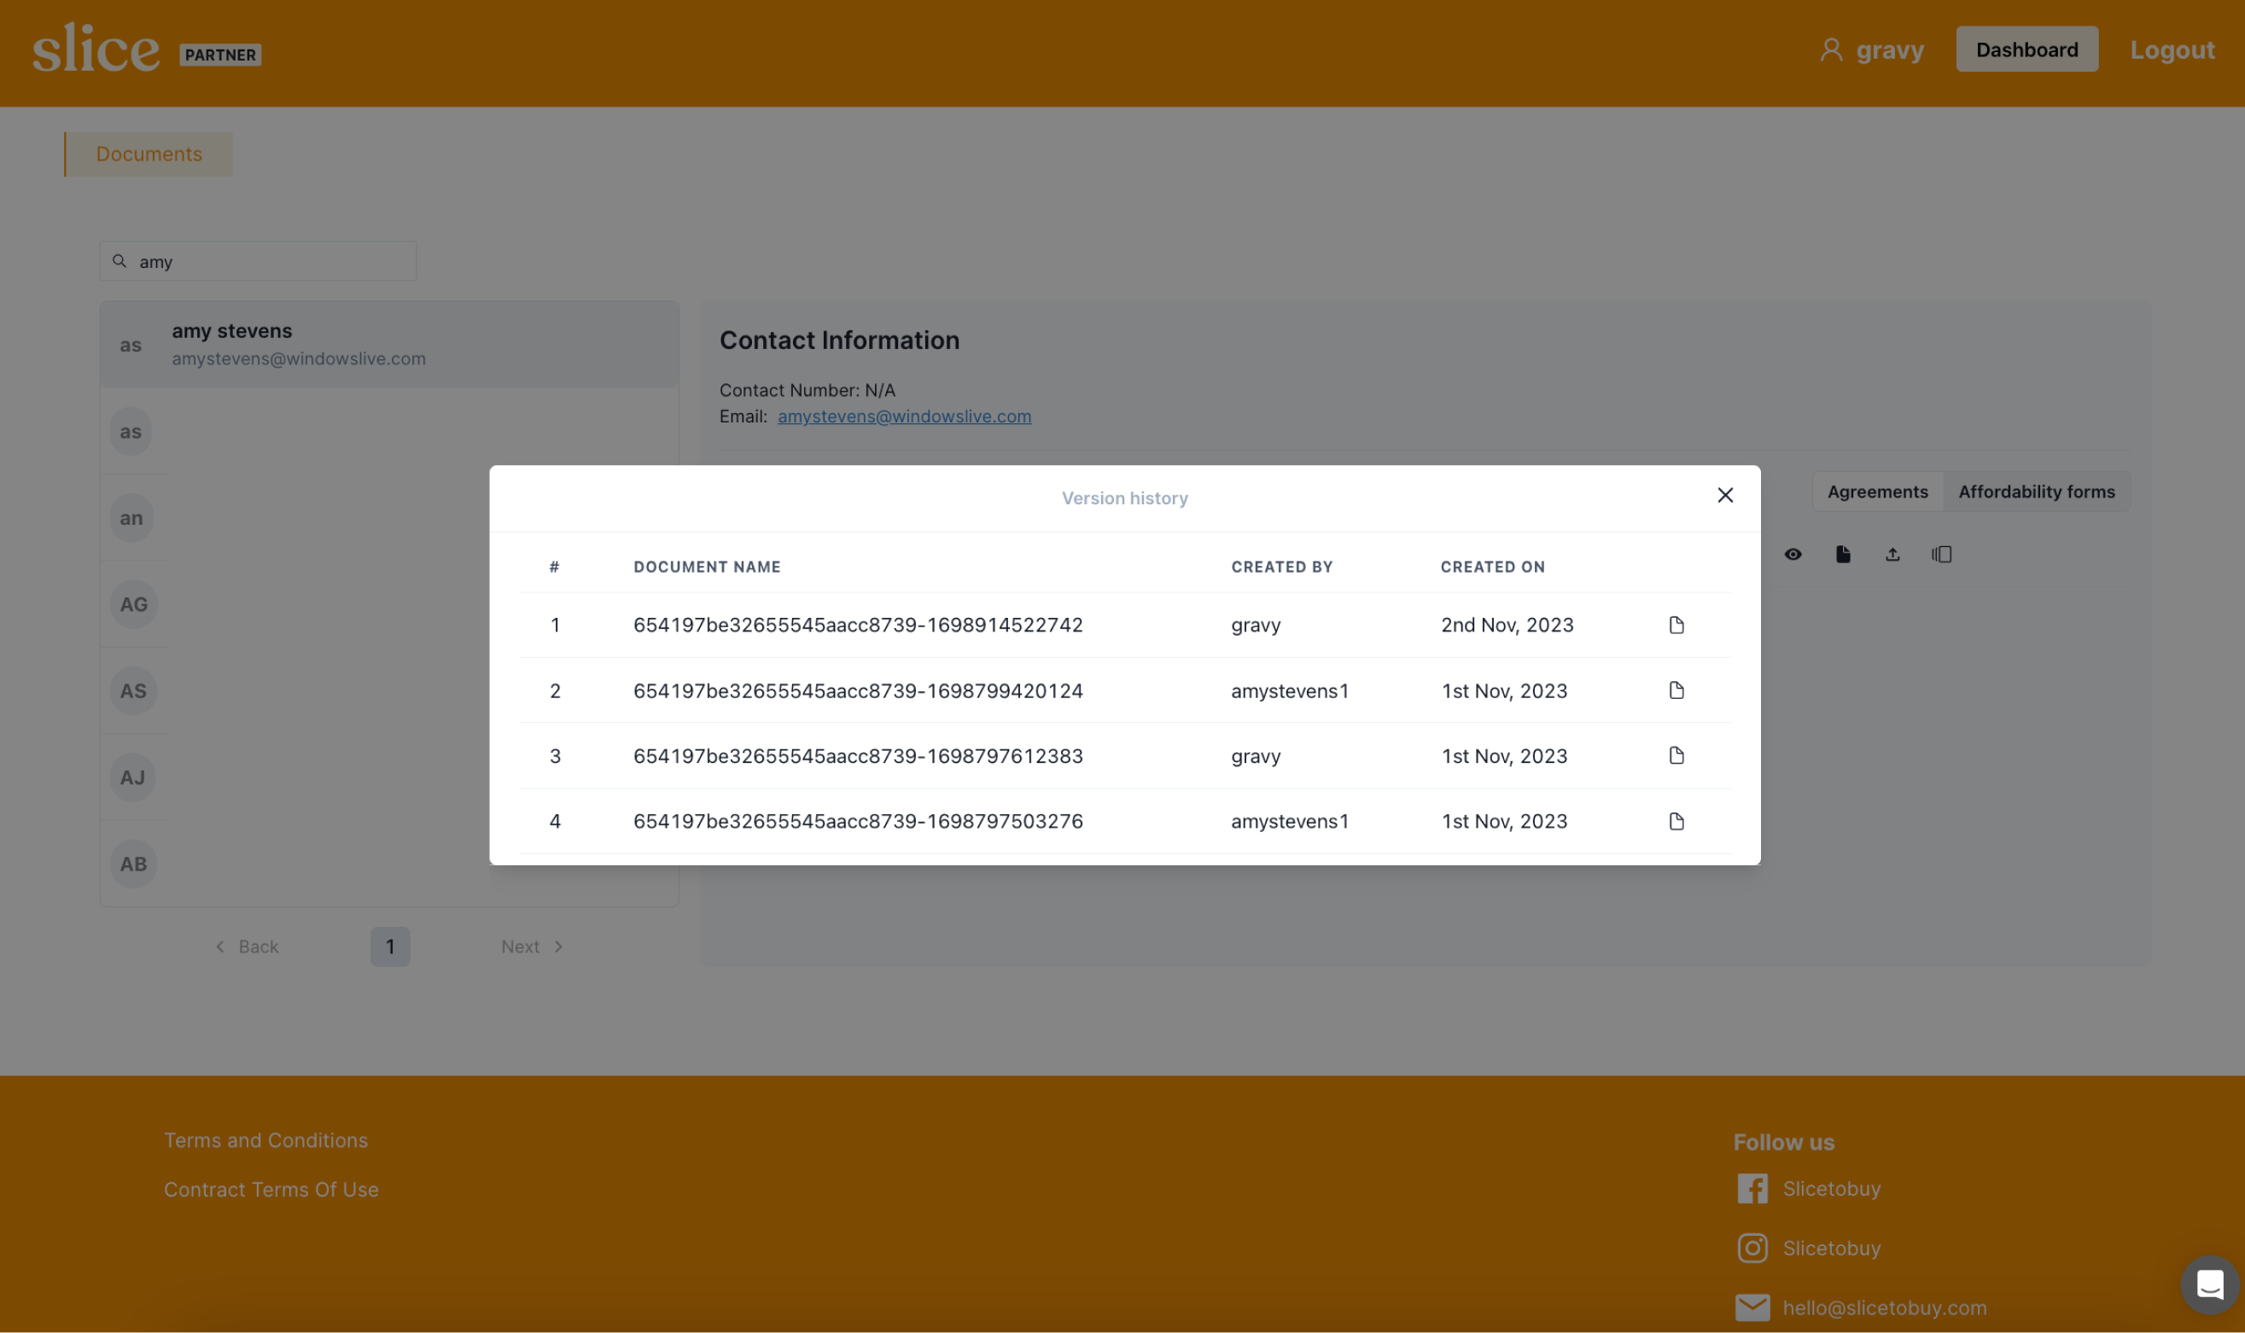The width and height of the screenshot is (2245, 1333).
Task: Open document file icon for version 4
Action: tap(1676, 822)
